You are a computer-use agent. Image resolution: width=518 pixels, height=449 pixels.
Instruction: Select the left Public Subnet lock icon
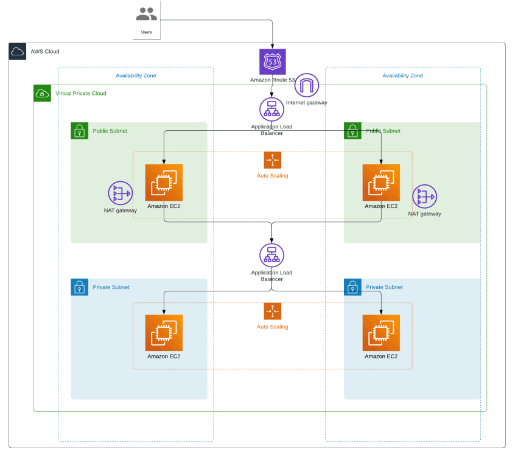pyautogui.click(x=79, y=131)
